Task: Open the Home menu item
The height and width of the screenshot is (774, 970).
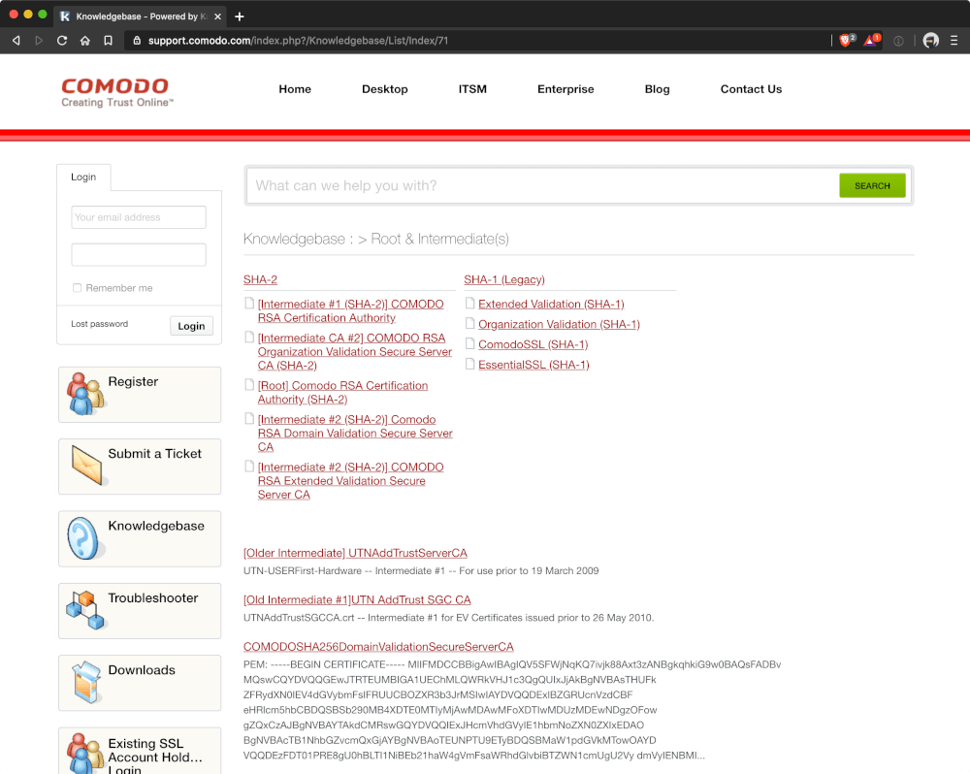Action: 295,89
